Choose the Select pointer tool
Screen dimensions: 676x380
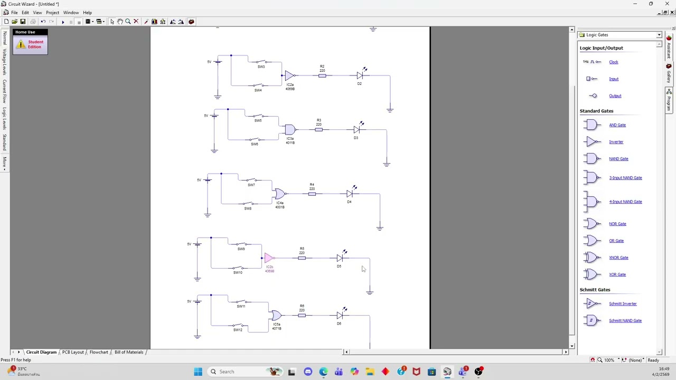(112, 22)
